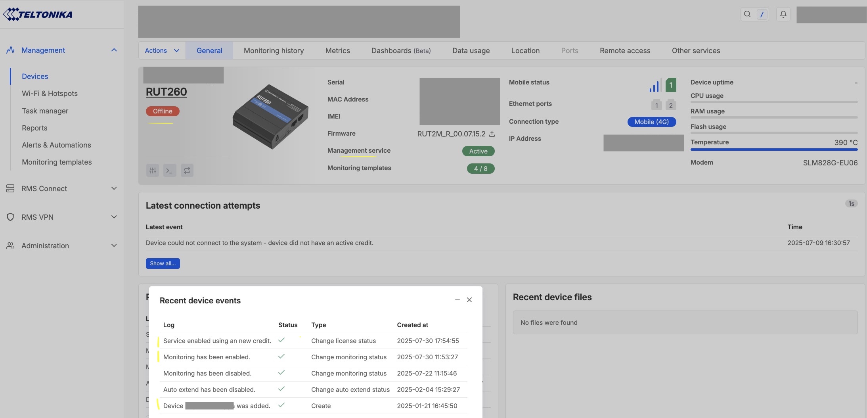This screenshot has height=418, width=867.
Task: Open Dashboards (Beta) tab
Action: point(401,50)
